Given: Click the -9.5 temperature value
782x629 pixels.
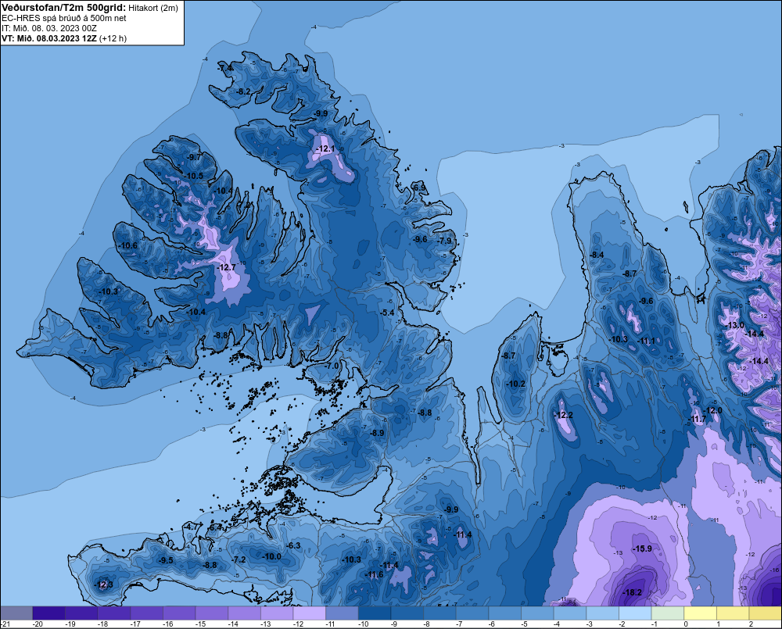Looking at the screenshot, I should tap(166, 560).
